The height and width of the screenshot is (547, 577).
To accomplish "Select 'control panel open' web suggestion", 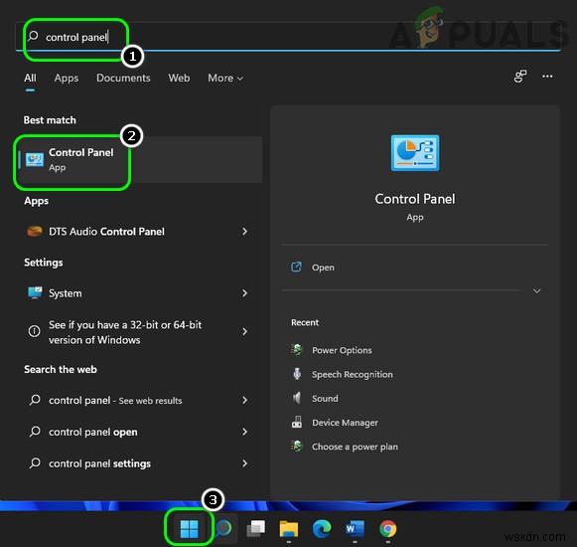I will click(139, 432).
